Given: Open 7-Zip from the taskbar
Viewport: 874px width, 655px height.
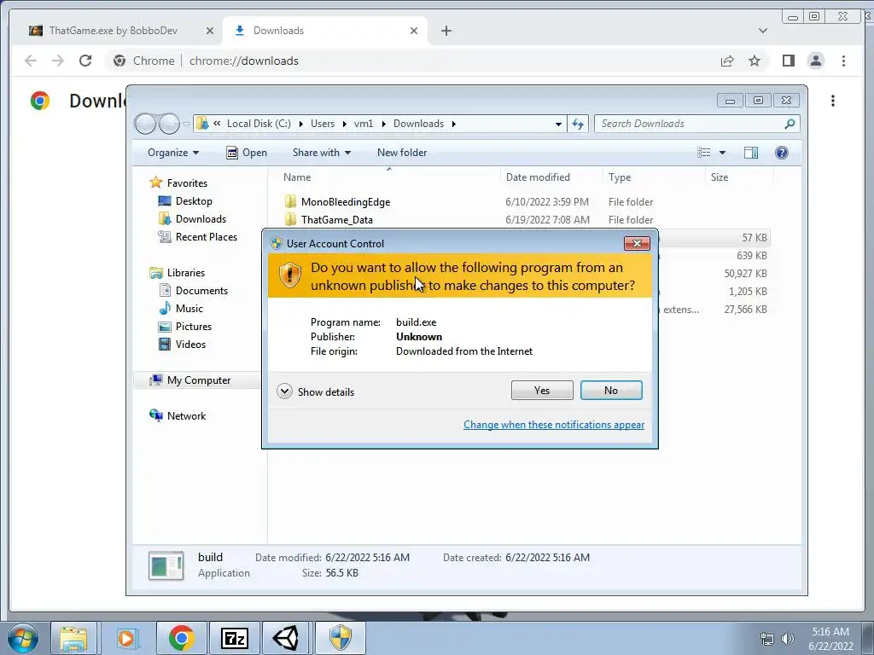Looking at the screenshot, I should (x=234, y=638).
